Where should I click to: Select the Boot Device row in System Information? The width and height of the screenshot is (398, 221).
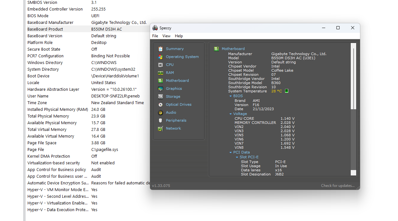[x=88, y=76]
